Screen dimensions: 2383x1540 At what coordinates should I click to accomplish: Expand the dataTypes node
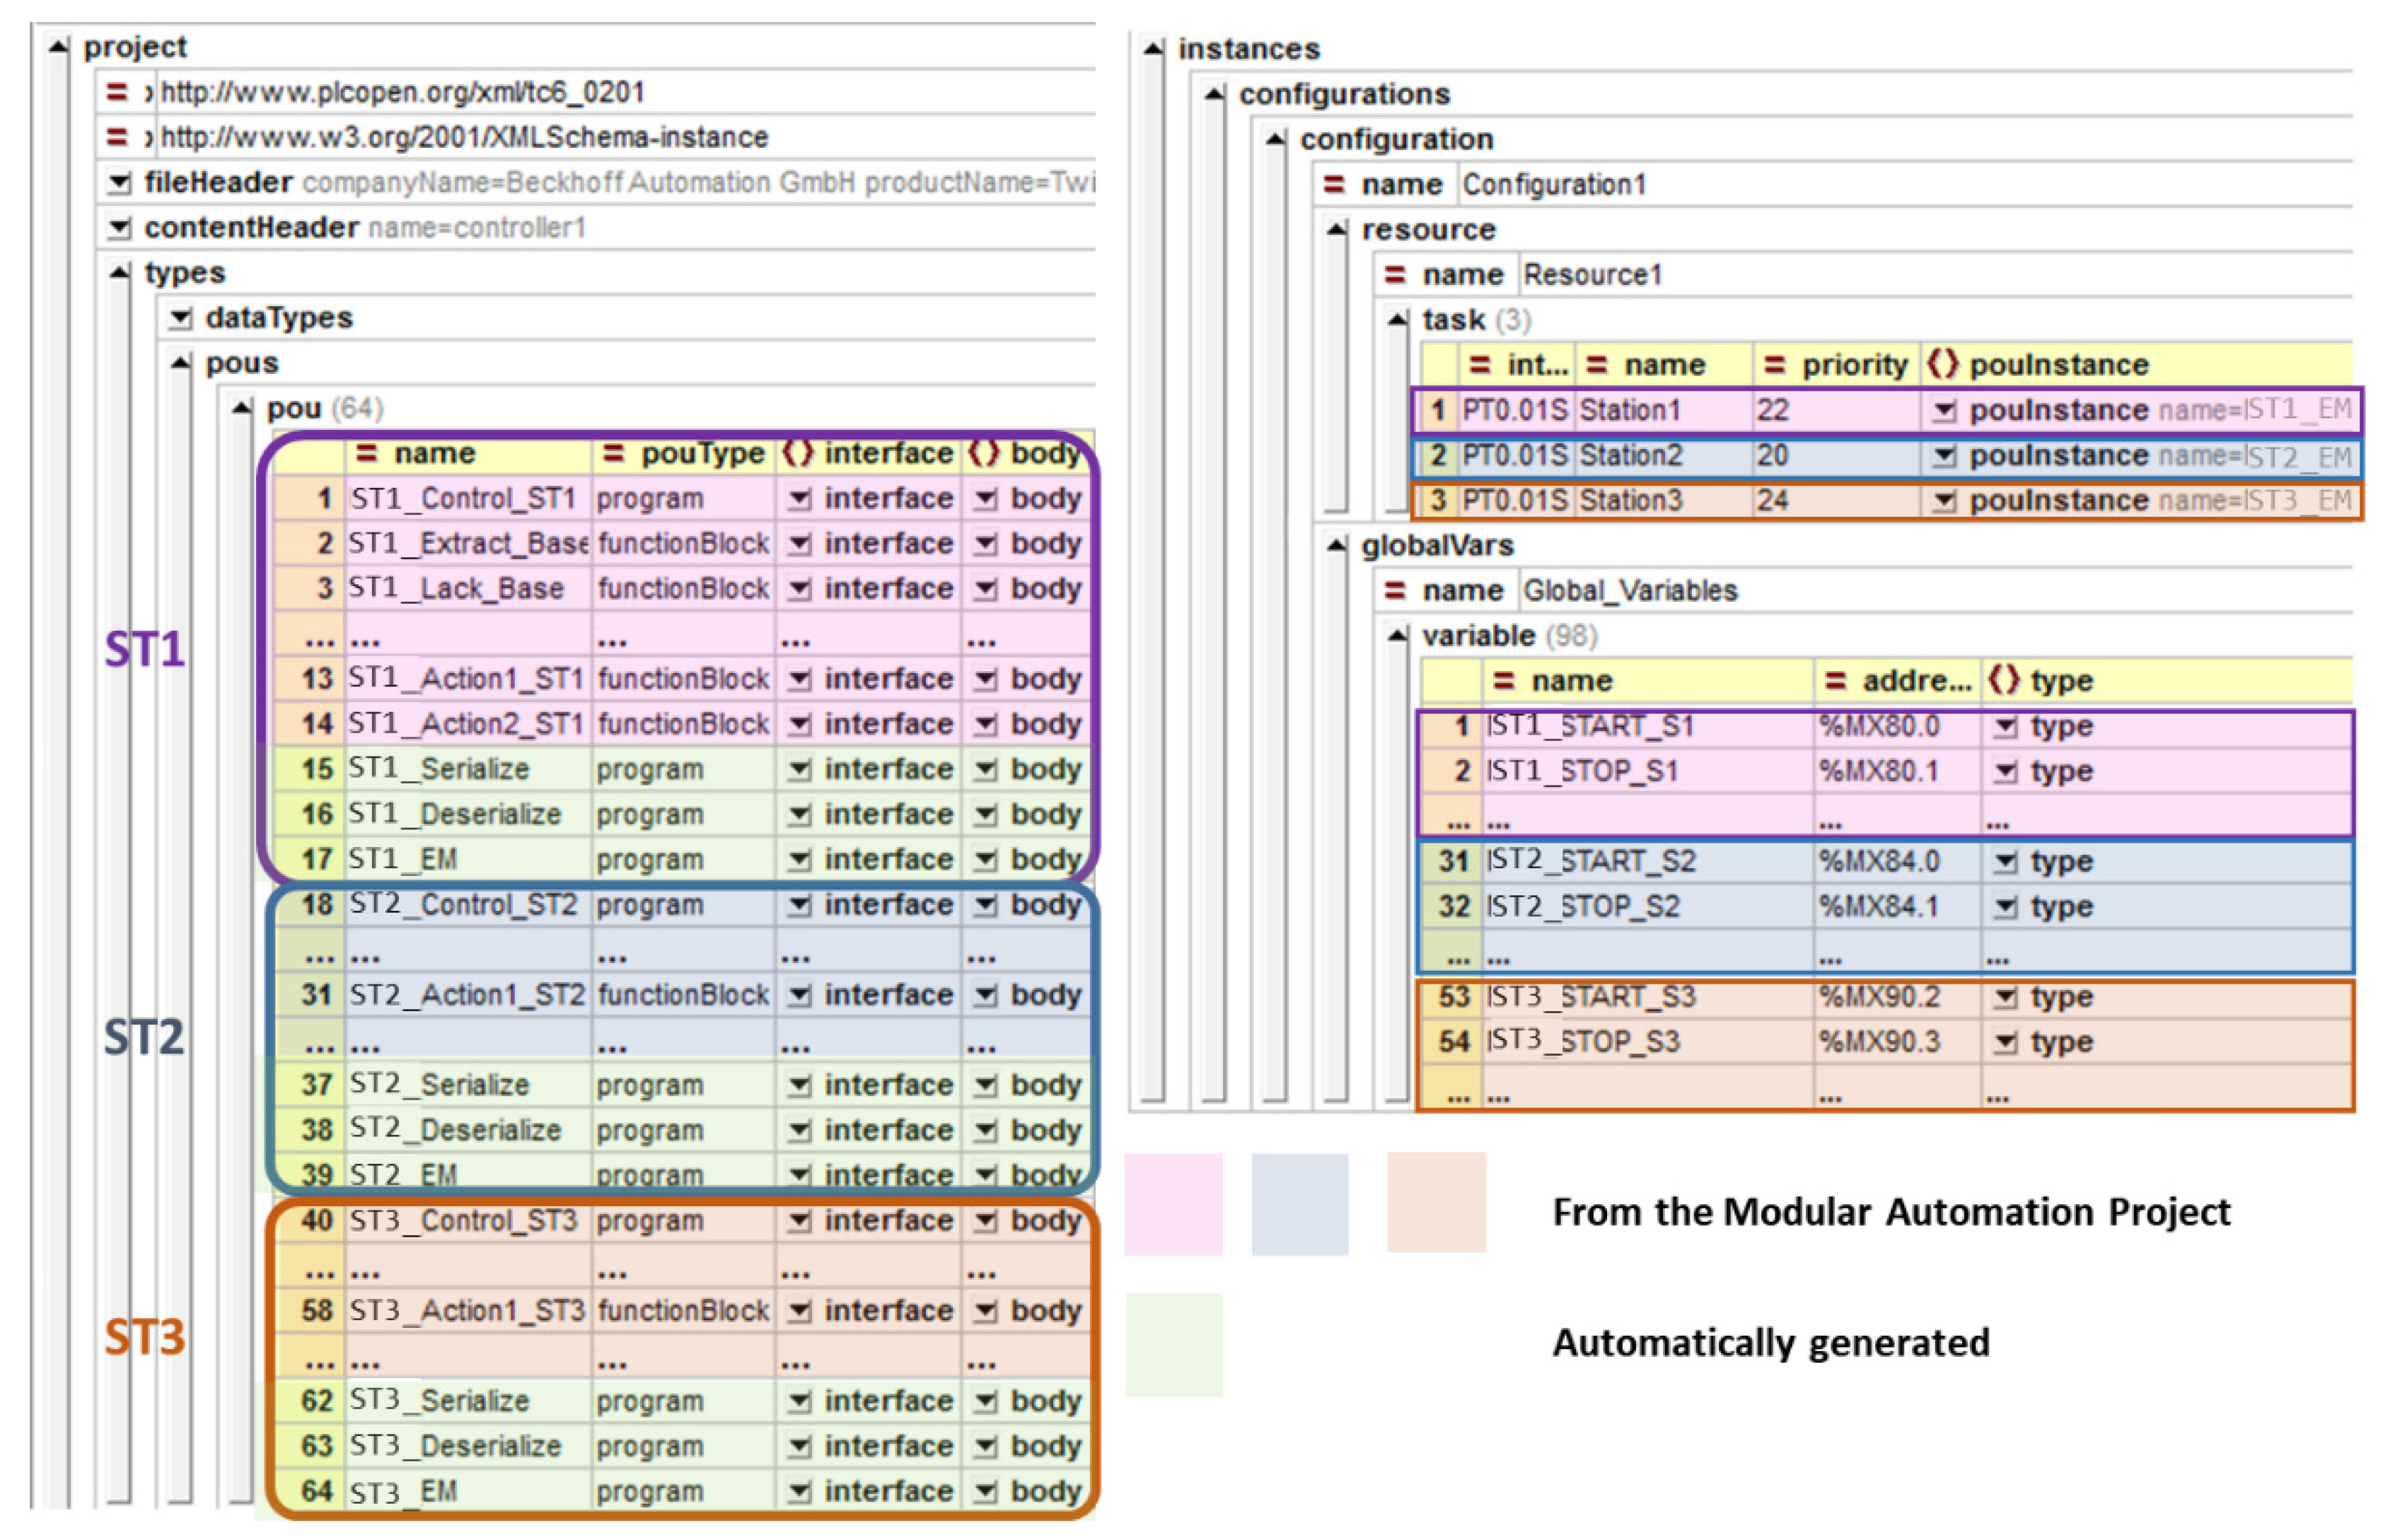180,318
